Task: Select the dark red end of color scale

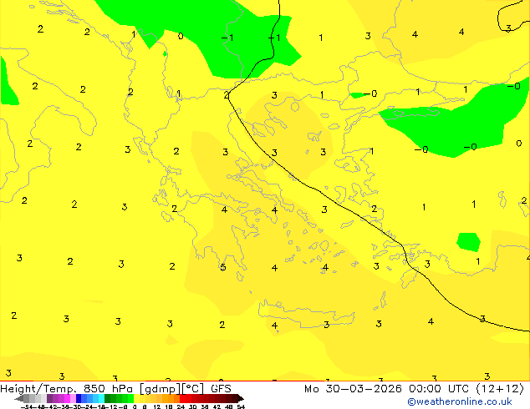Action: [x=237, y=398]
